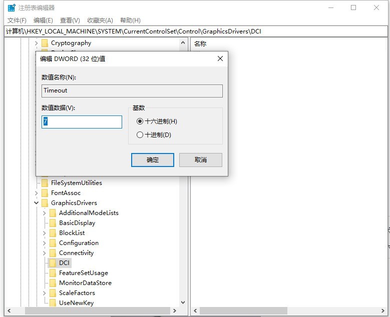
Task: Select the Configuration tree item
Action: (x=79, y=242)
